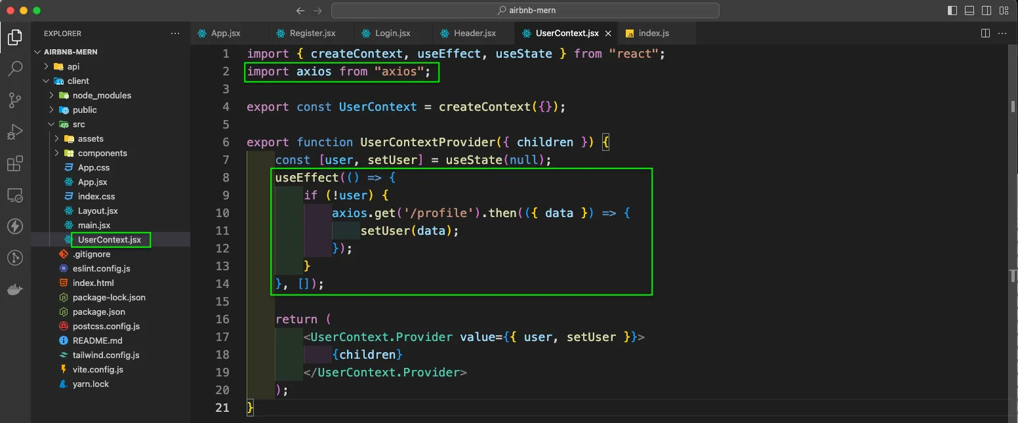Switch to the Header.jsx tab
The image size is (1018, 423).
pyautogui.click(x=474, y=33)
